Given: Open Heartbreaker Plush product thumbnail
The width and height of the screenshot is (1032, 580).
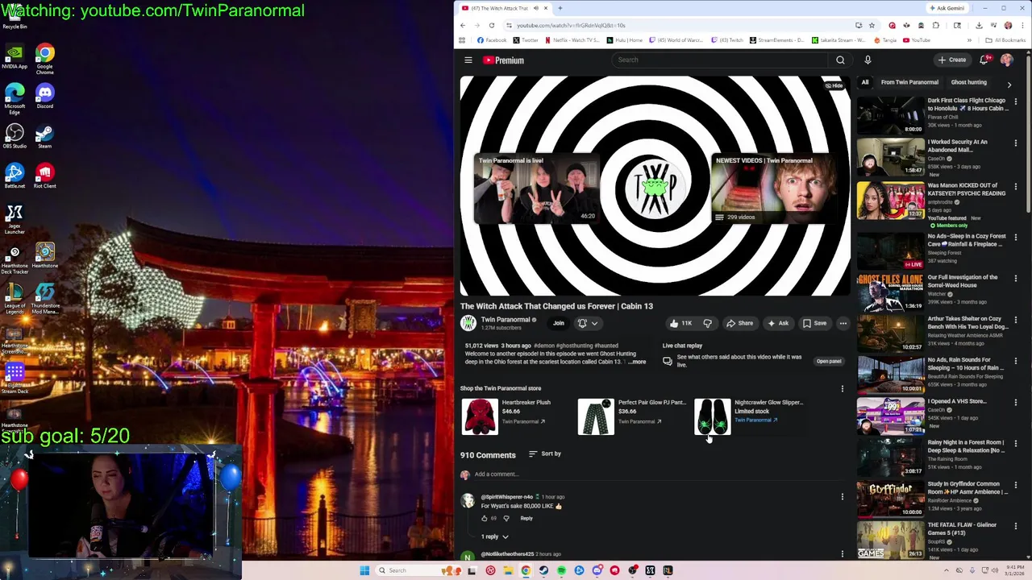Looking at the screenshot, I should (x=480, y=416).
